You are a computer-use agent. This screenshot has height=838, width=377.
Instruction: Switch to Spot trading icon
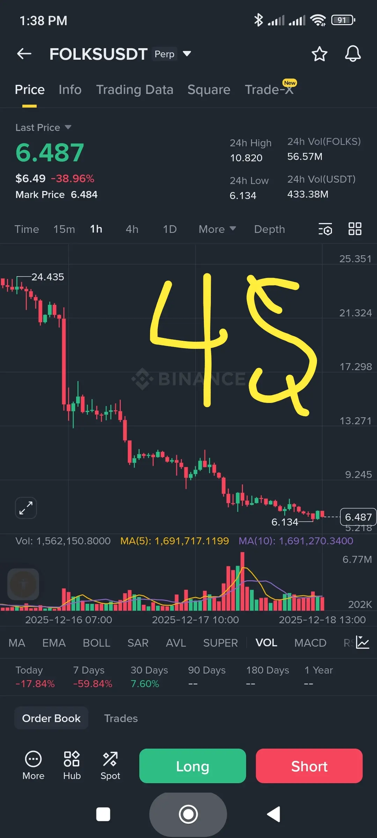click(110, 765)
